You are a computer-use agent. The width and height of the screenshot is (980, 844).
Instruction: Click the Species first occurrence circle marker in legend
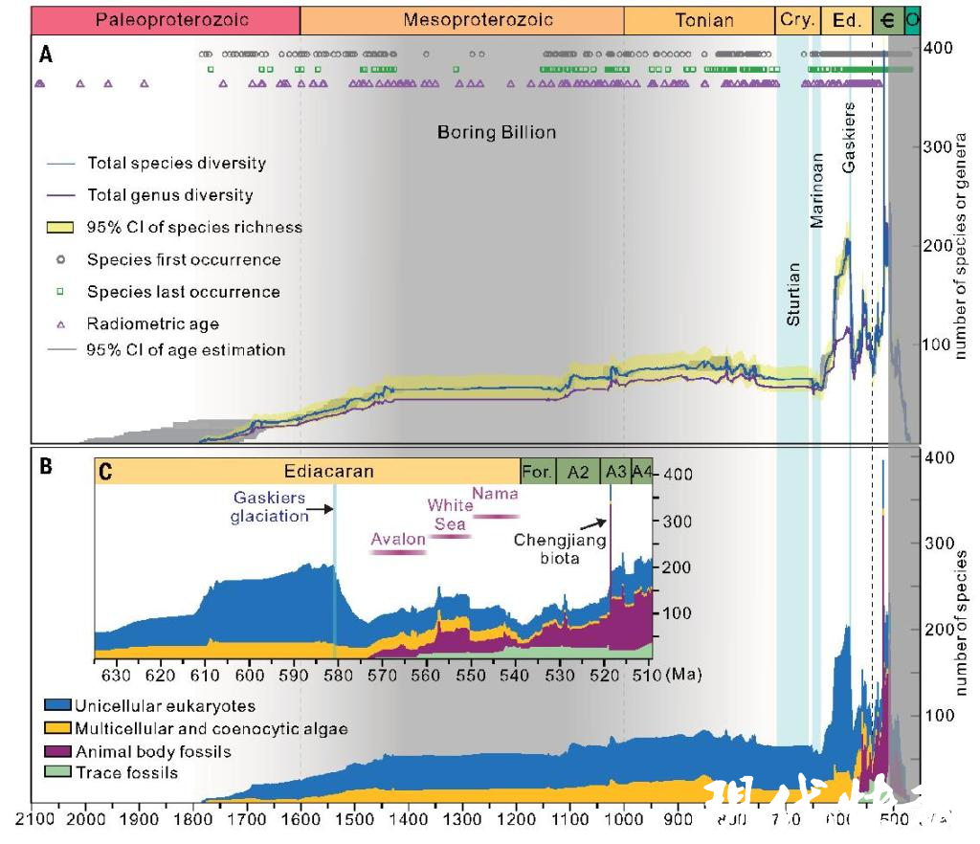[59, 259]
